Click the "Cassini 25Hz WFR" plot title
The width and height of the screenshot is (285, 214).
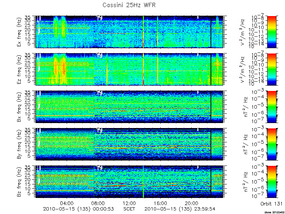(129, 5)
